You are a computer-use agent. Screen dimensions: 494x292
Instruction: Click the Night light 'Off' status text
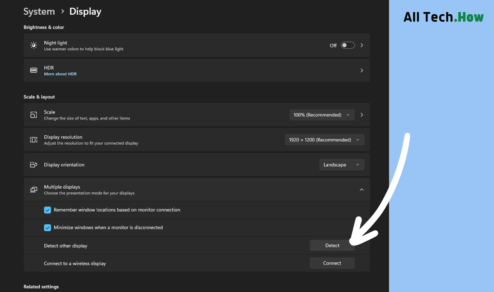[x=333, y=45]
